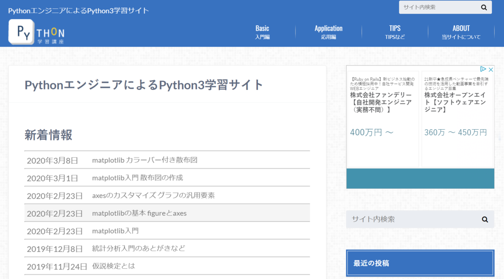Click the magnifier icon in the sidebar サイト内検索 box
Viewport: 504px width, 279px height.
[484, 219]
